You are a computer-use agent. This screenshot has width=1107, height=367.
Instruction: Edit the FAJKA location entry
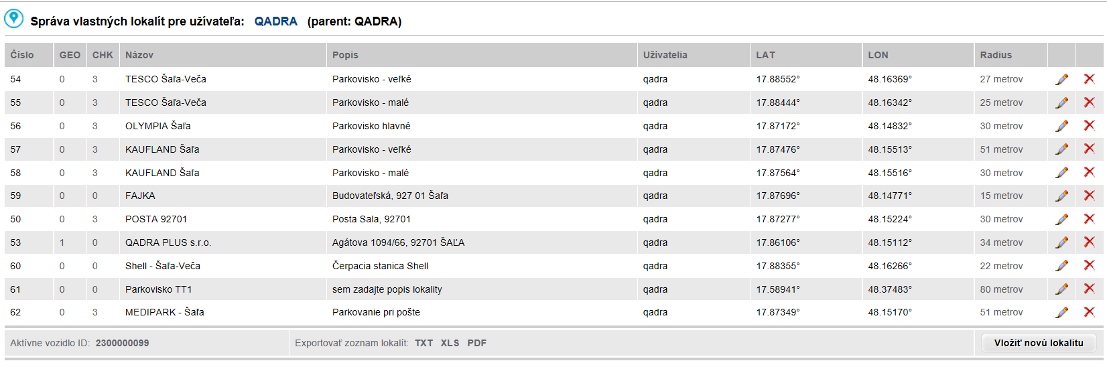(1061, 196)
